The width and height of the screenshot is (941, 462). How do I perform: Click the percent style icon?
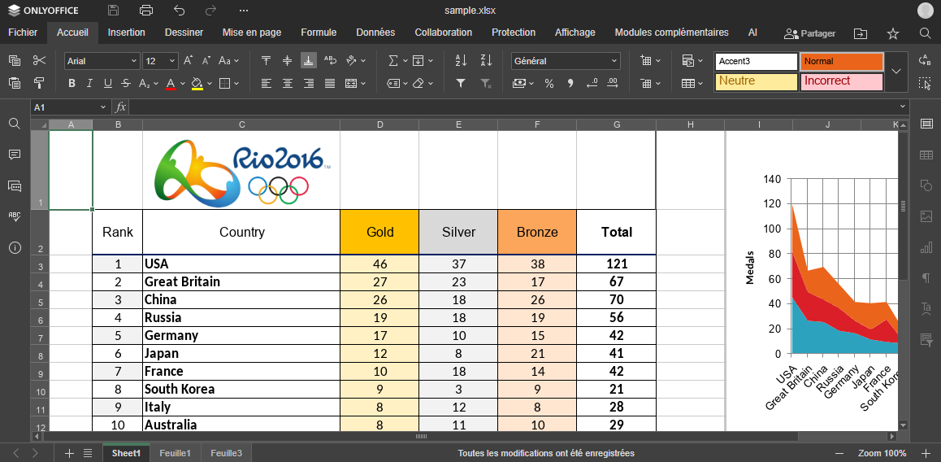[549, 83]
